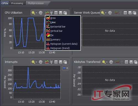The image size is (138, 106).
Task: Click zoom magnifier in Interrupts toolbar
Action: 33,62
